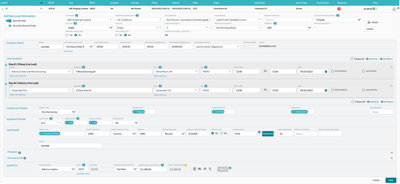Click the Primary Manager search field

coord(288,20)
